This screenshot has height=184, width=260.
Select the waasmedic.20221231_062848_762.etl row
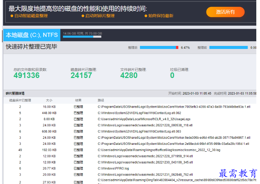tap(130, 175)
